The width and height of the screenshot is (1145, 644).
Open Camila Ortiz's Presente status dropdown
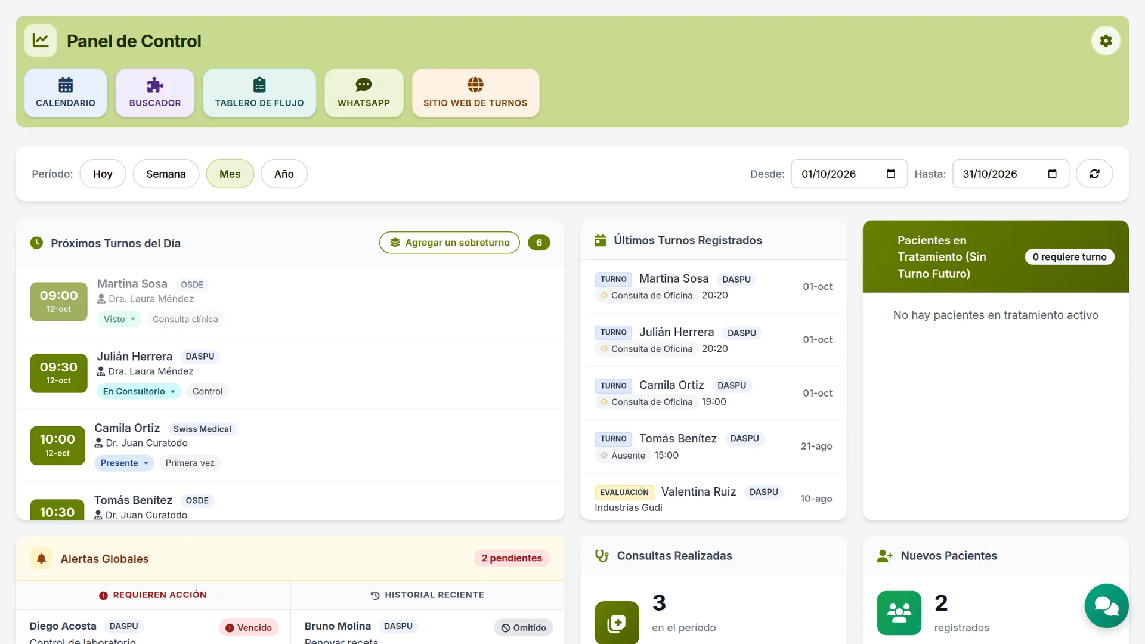coord(124,463)
